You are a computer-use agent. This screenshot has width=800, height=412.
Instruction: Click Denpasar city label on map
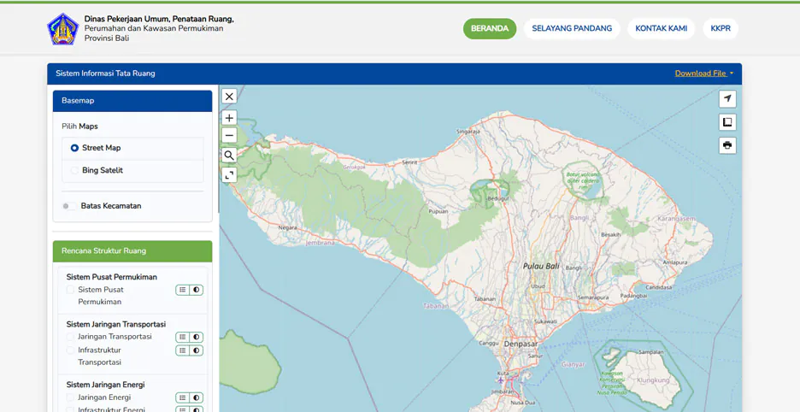pos(521,344)
